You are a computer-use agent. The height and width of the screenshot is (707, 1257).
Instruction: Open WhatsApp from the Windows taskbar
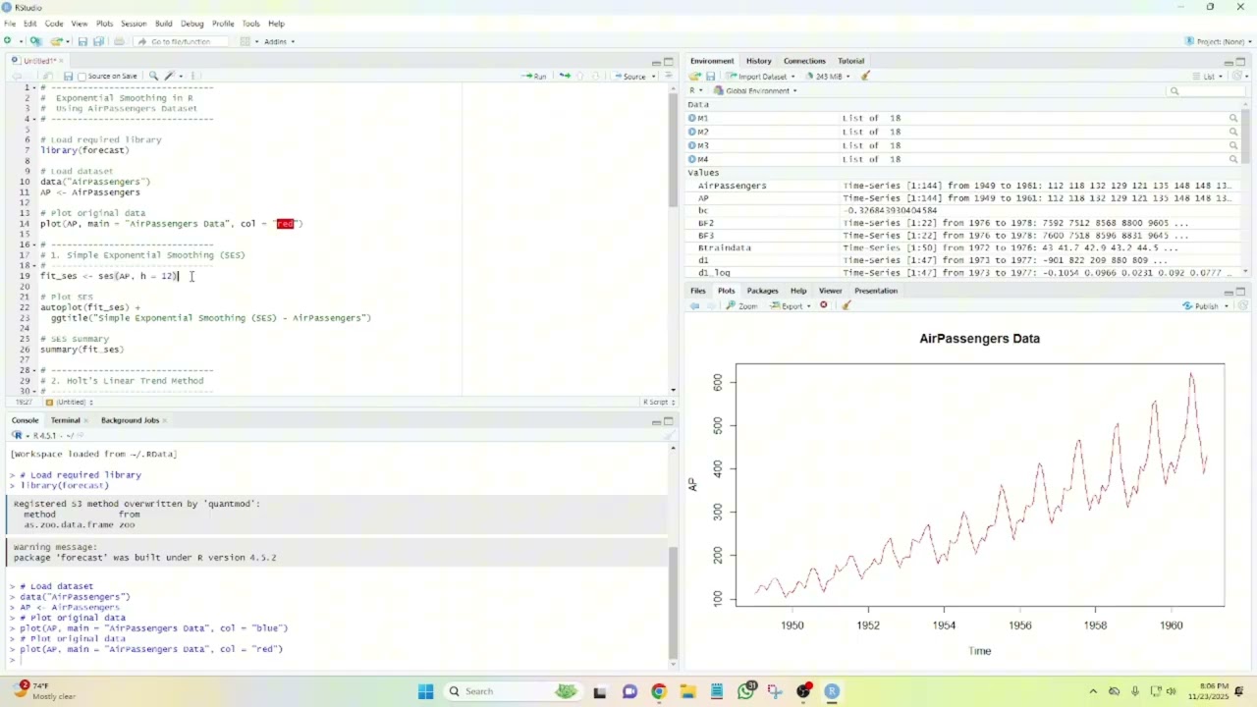click(x=746, y=691)
